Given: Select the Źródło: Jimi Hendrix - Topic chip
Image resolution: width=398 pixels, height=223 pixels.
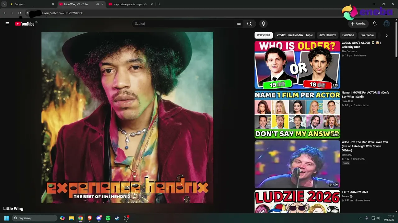Looking at the screenshot, I should coord(295,35).
